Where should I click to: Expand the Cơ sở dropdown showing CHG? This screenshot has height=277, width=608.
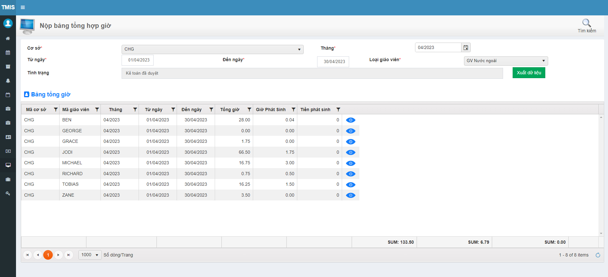[x=212, y=49]
